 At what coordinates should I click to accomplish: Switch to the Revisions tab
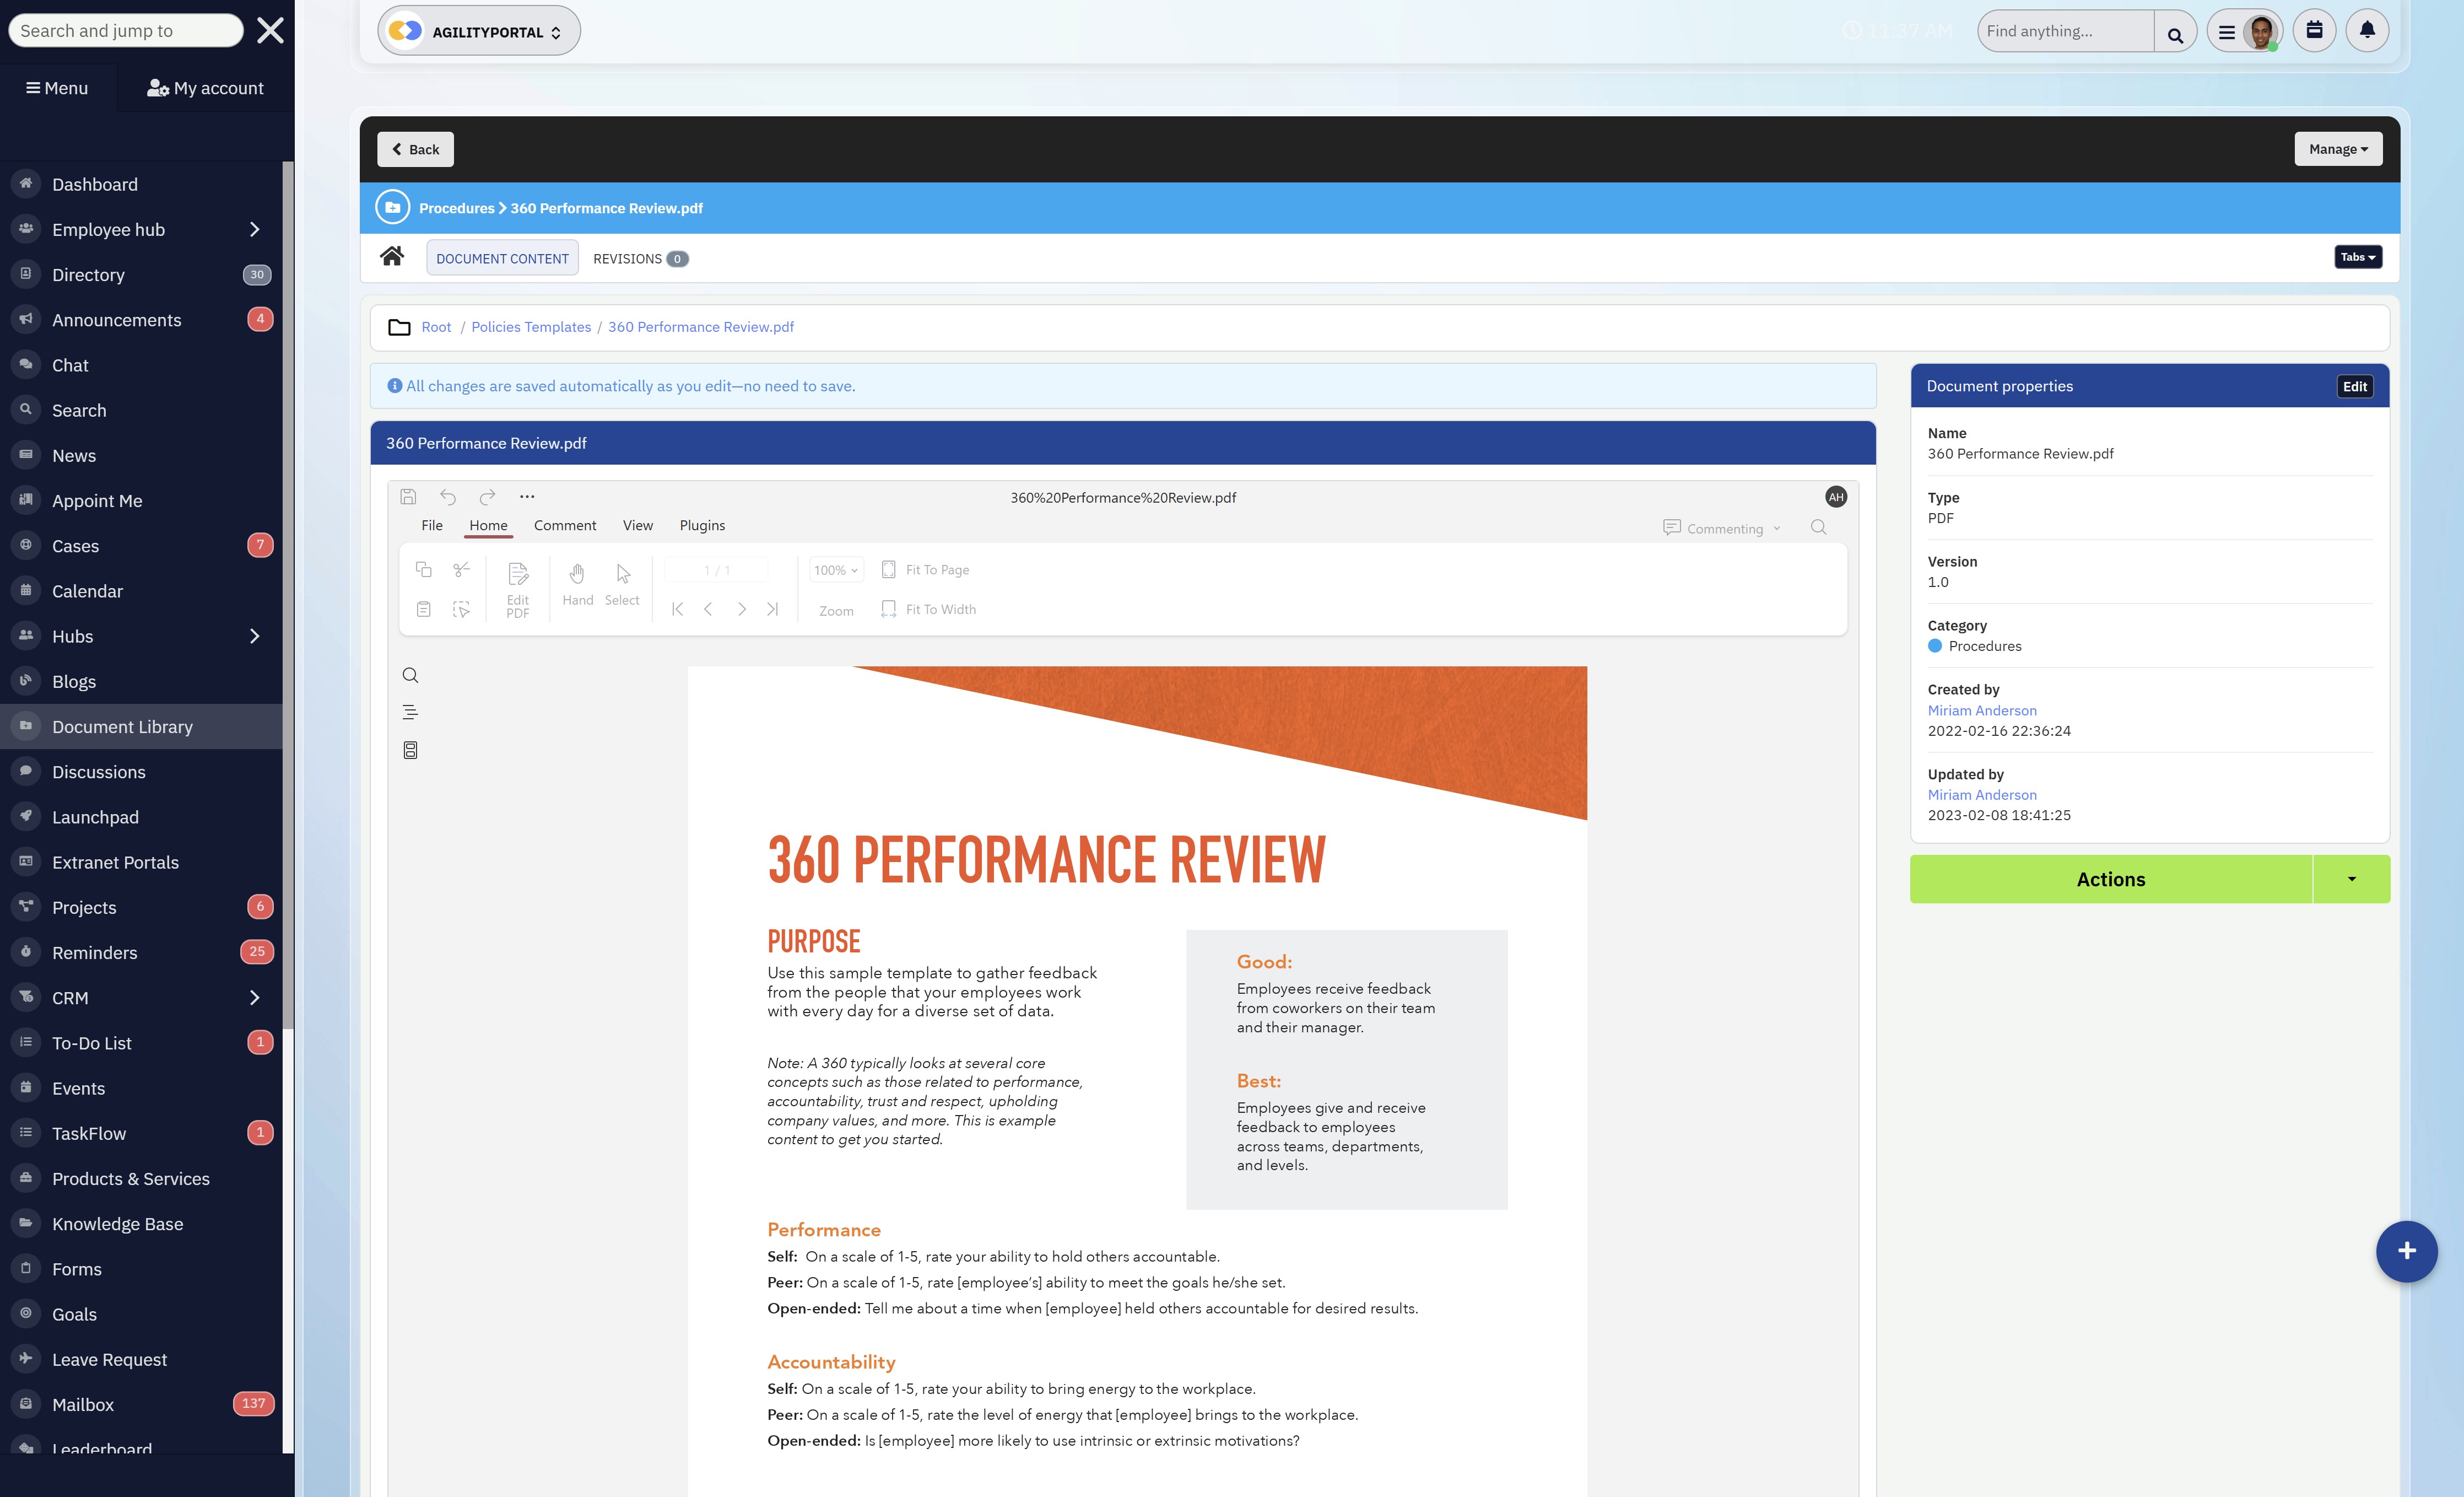639,258
